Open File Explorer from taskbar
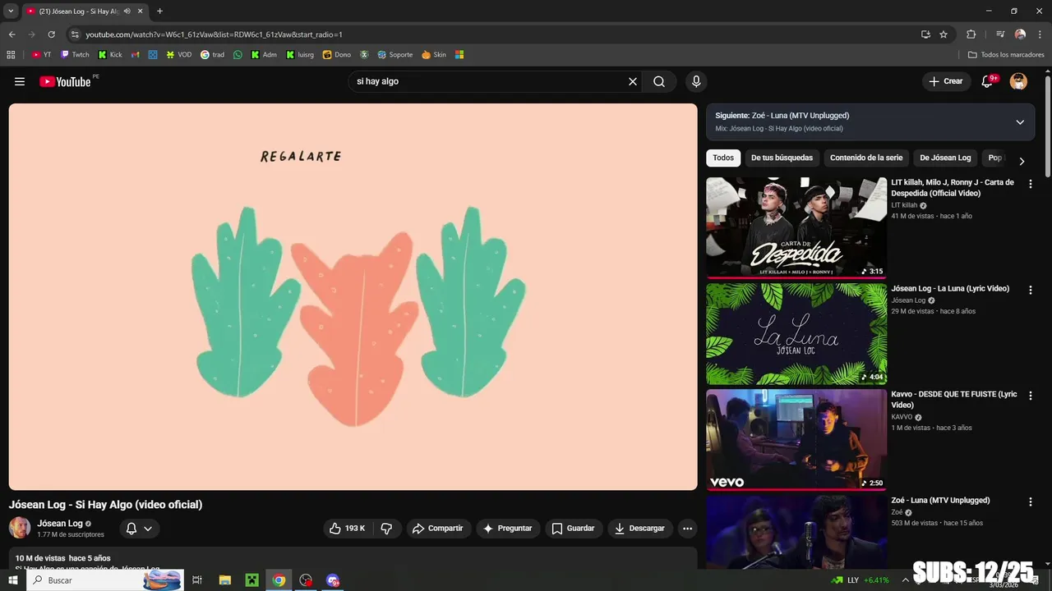1052x591 pixels. pos(224,580)
